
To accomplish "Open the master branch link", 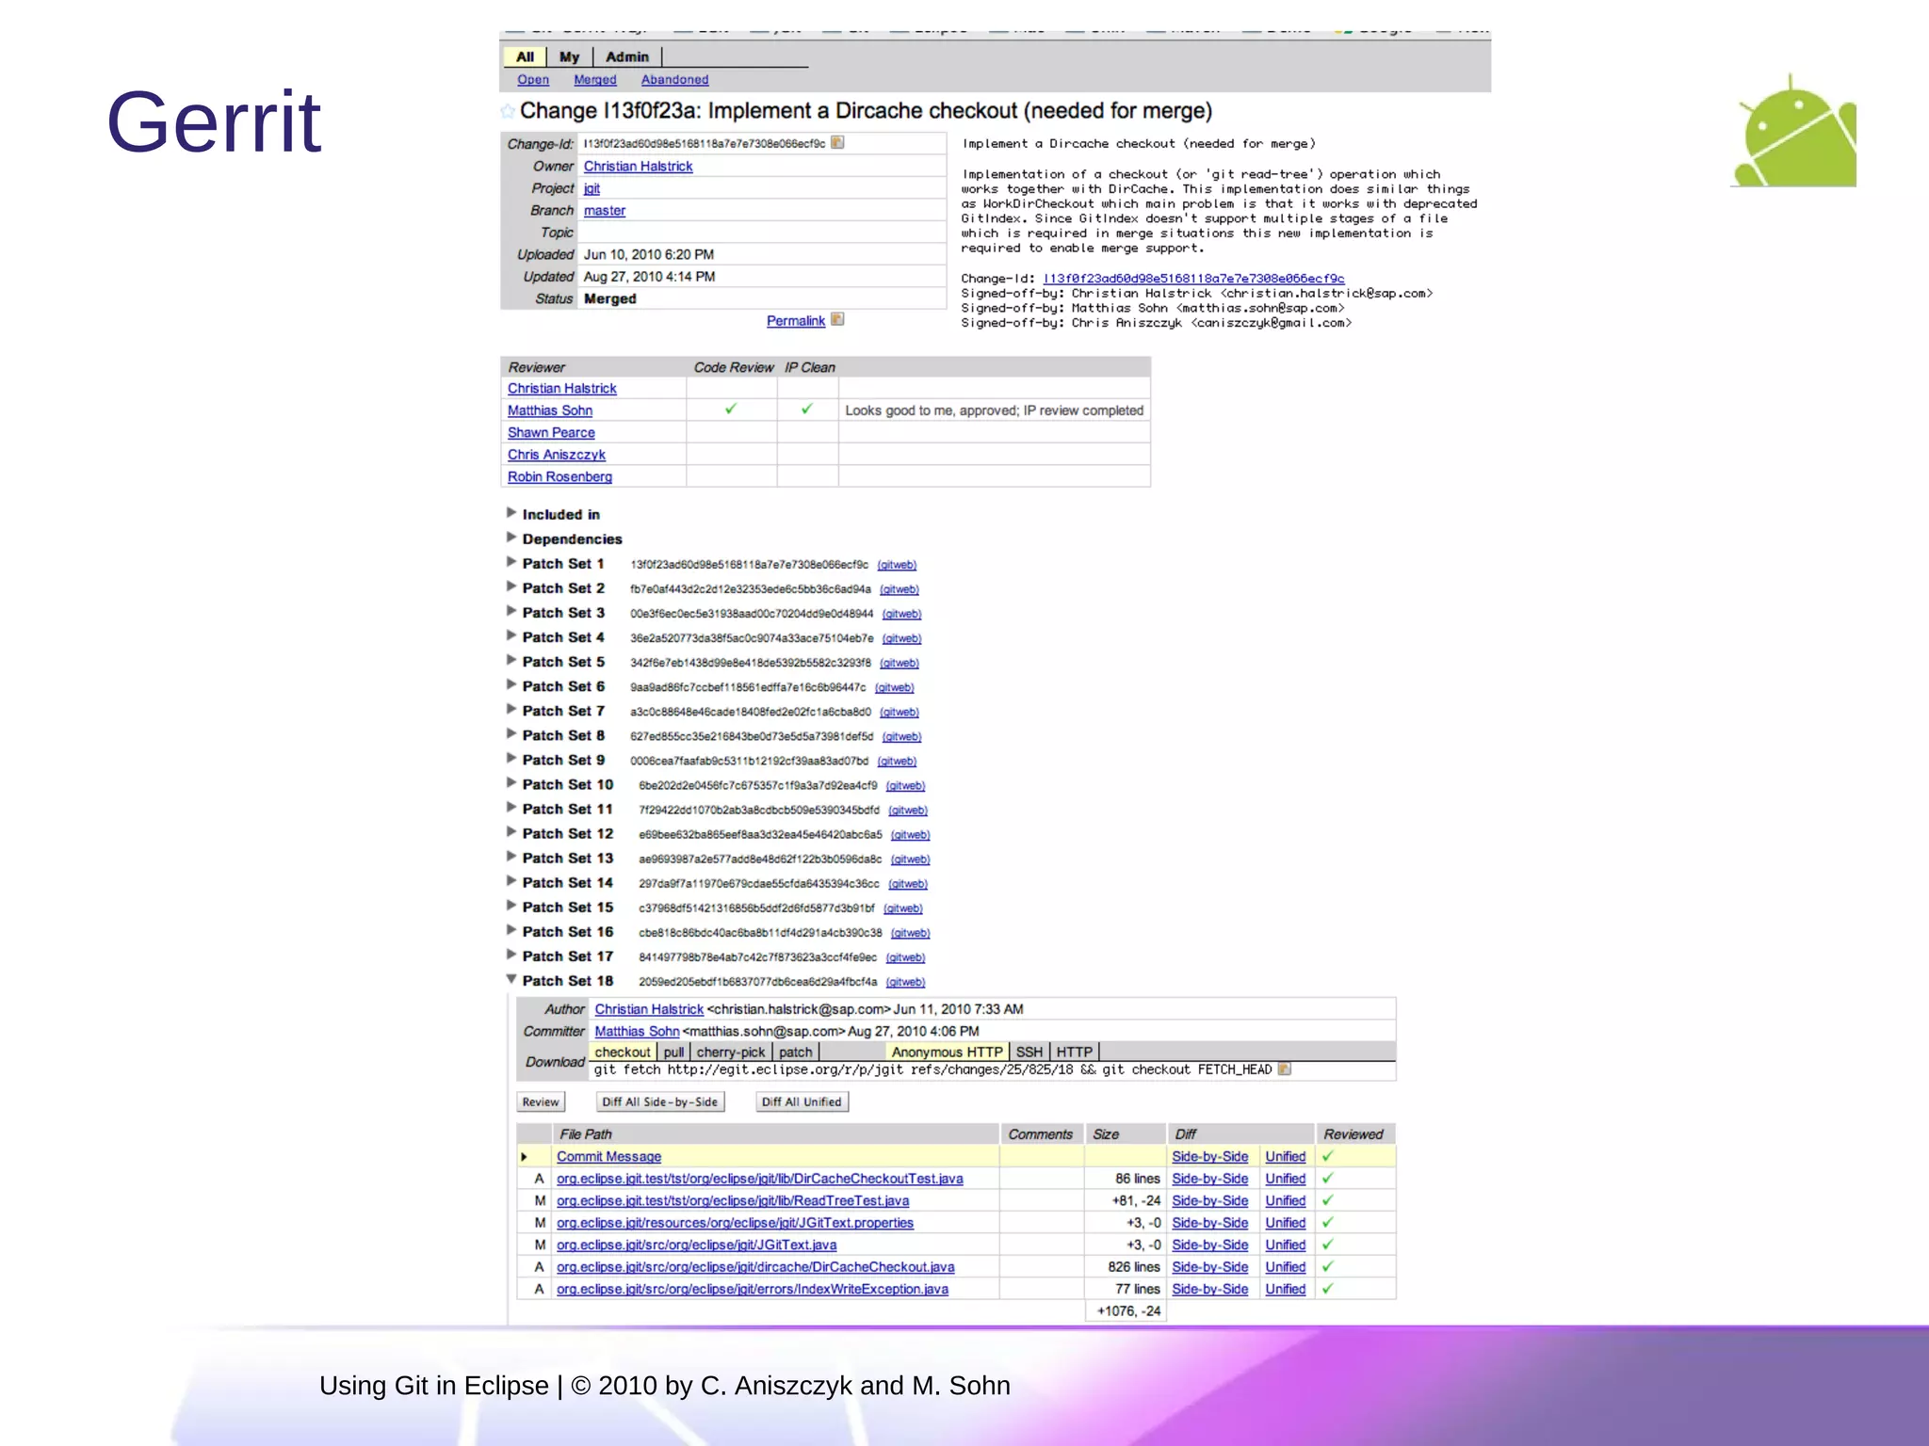I will [x=605, y=211].
